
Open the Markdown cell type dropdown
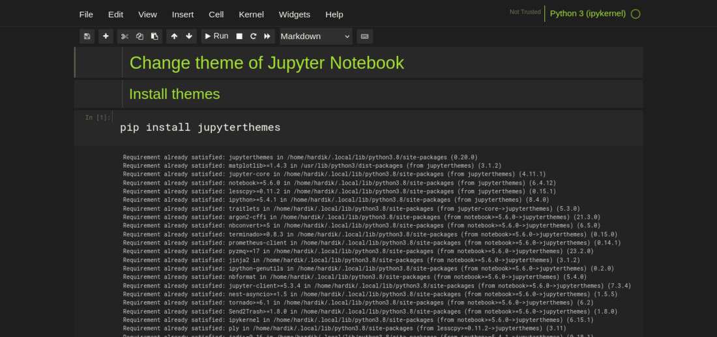tap(315, 36)
